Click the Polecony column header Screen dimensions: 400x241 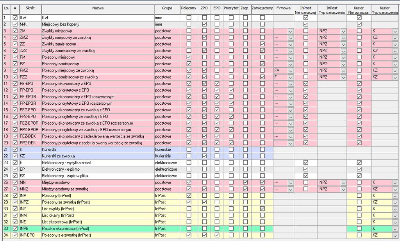[x=189, y=9]
